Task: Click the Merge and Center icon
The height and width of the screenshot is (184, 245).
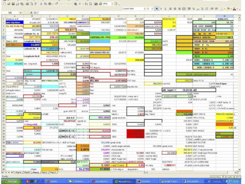Action: coord(184,9)
